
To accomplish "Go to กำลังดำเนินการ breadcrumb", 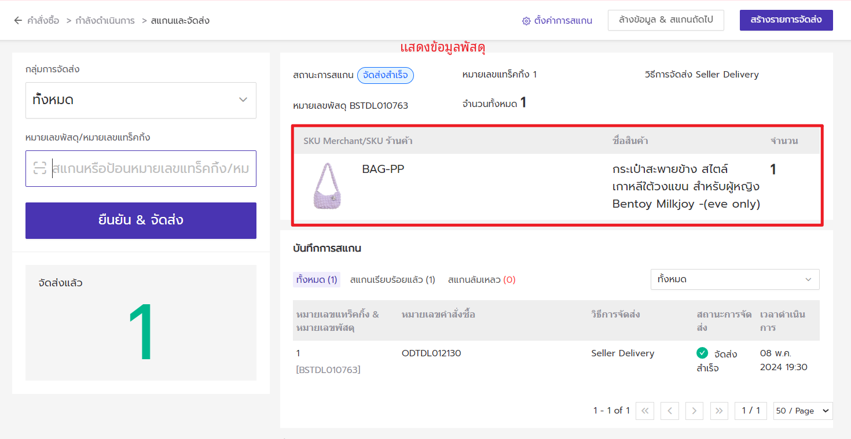I will (105, 21).
